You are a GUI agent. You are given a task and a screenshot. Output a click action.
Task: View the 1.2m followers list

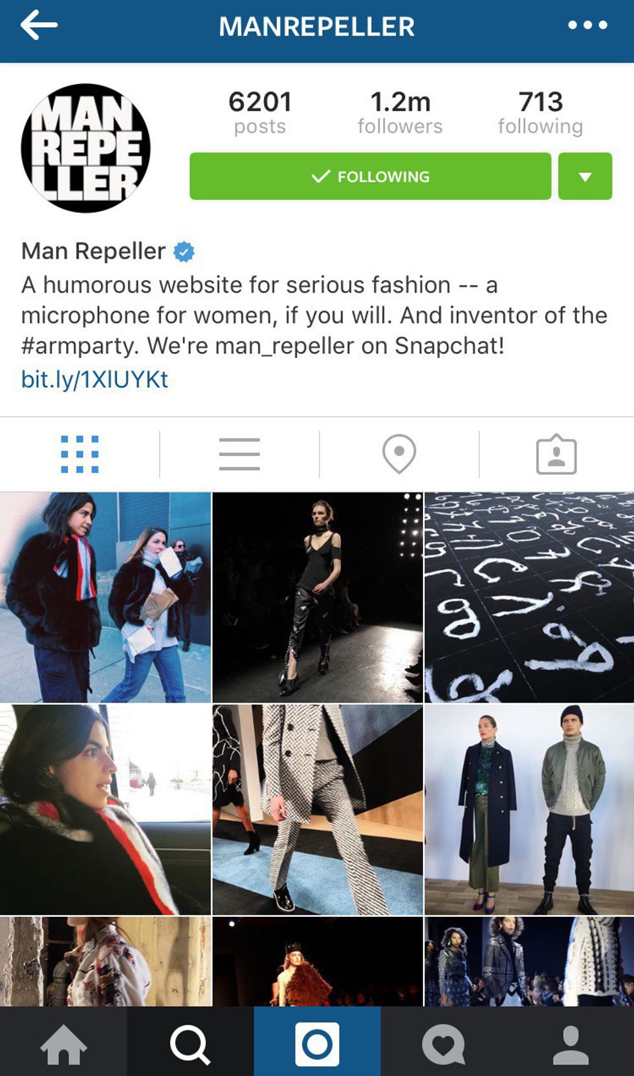pos(400,112)
